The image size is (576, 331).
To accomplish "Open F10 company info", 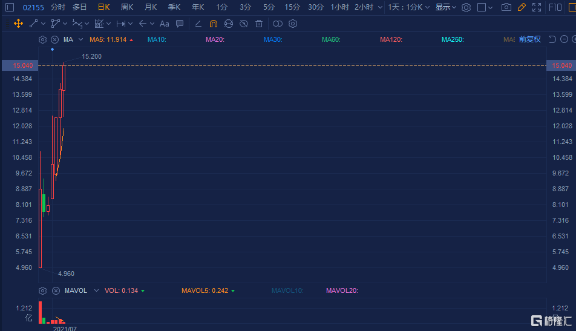I will tap(555, 7).
